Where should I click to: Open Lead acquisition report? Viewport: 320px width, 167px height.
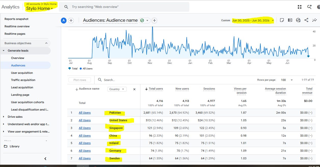[x=22, y=87]
